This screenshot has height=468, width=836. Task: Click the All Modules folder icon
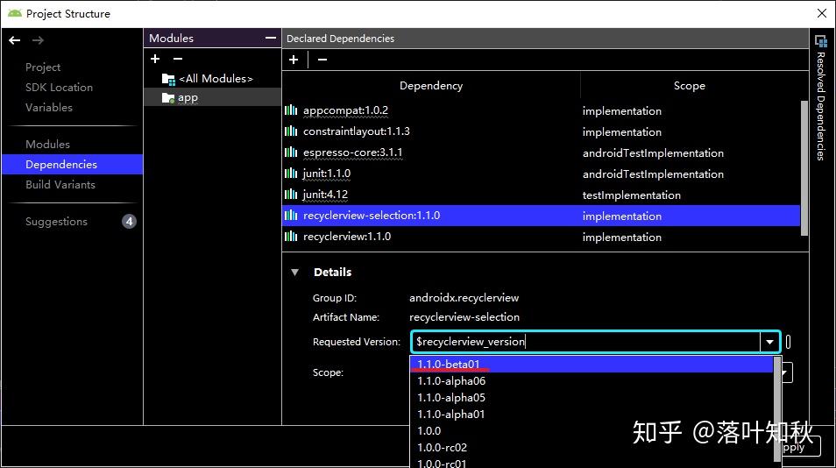[x=168, y=80]
